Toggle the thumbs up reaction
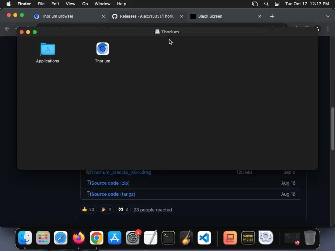The height and width of the screenshot is (251, 335). [x=88, y=209]
